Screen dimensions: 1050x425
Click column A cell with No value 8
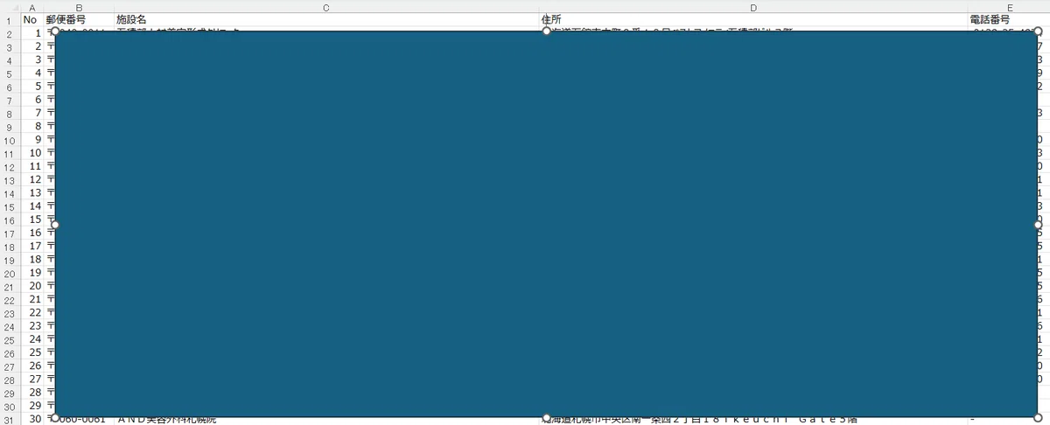pos(32,127)
